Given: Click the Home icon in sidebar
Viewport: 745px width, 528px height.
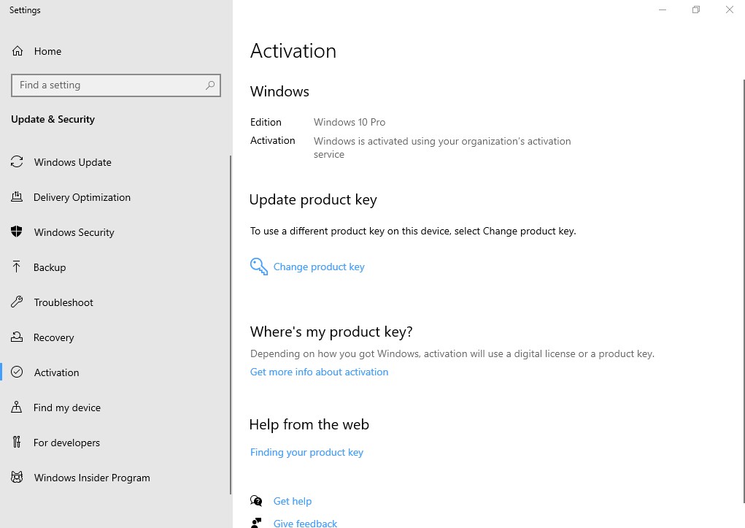Looking at the screenshot, I should coord(17,51).
